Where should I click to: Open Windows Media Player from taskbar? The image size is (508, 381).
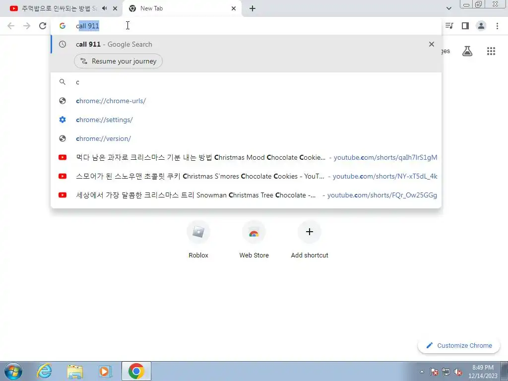pyautogui.click(x=105, y=371)
